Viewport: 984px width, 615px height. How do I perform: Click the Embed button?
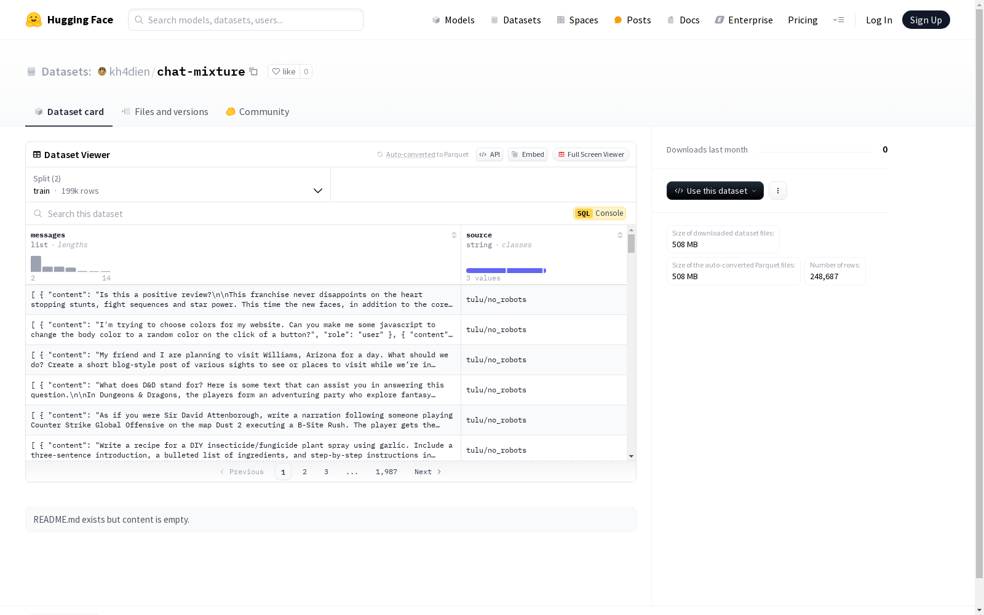528,154
